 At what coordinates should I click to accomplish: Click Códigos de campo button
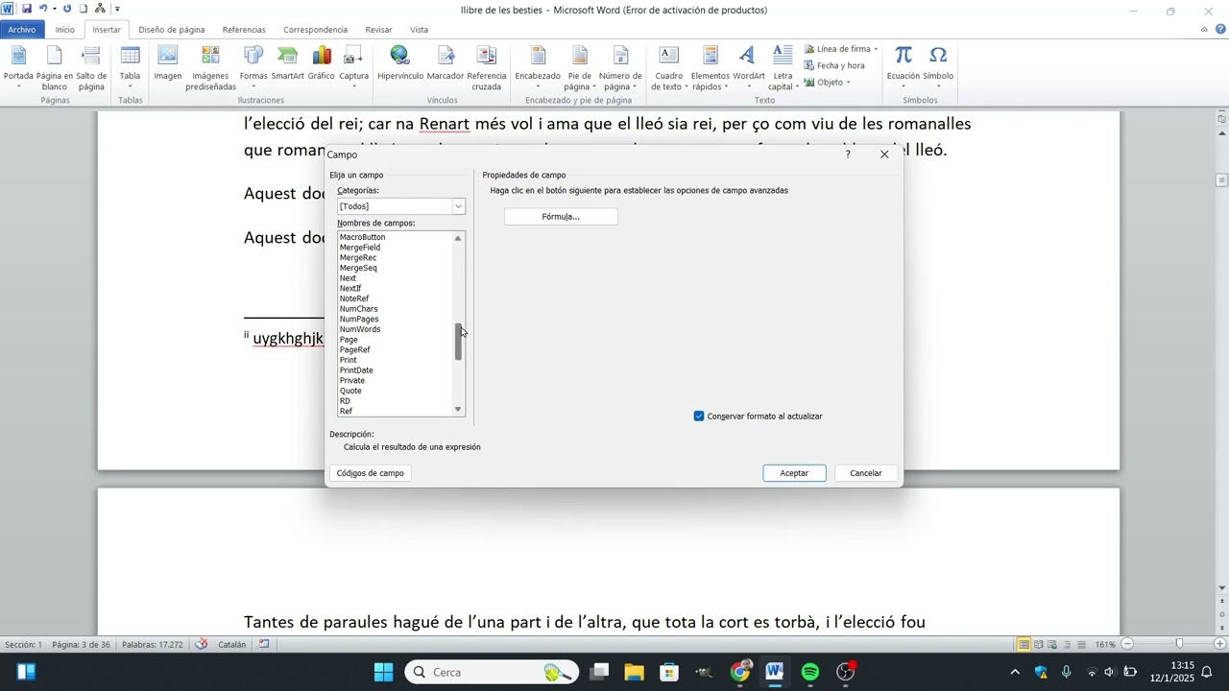point(371,473)
